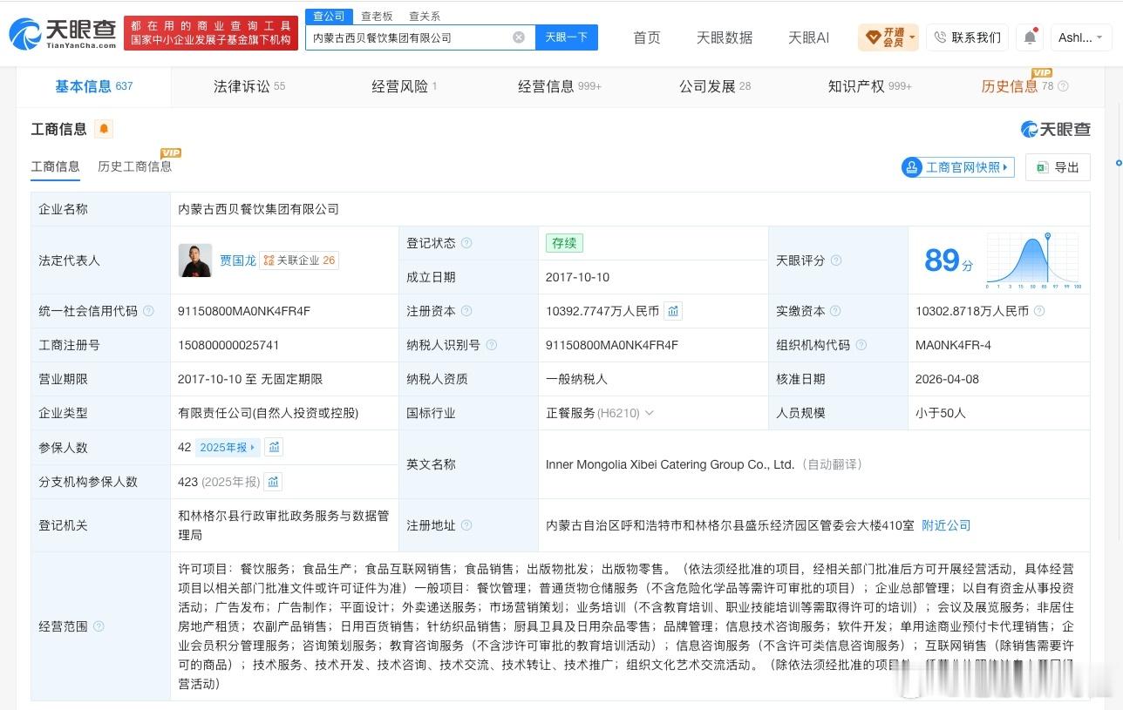
Task: Go to 首页 in top navigation
Action: coord(647,37)
